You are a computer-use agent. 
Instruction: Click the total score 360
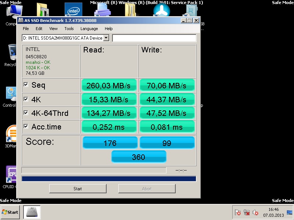pos(139,157)
